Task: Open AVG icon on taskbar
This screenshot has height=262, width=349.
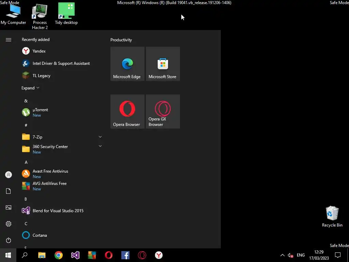Action: pos(92,255)
